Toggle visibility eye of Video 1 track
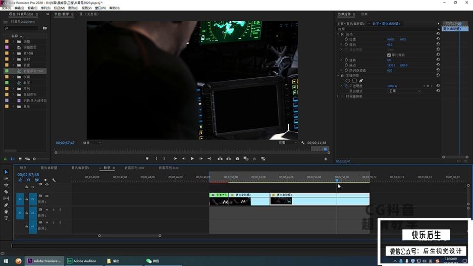This screenshot has height=266, width=473. pyautogui.click(x=47, y=196)
